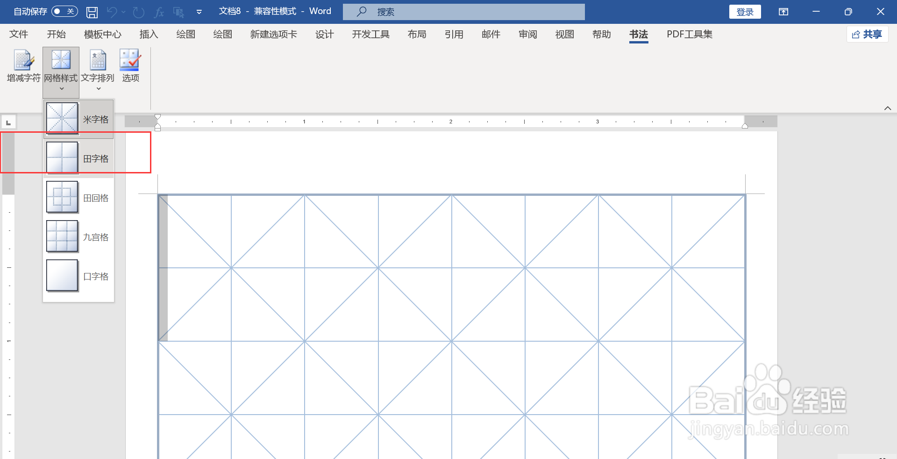Open the first 绘图 tab
897x459 pixels.
pos(185,34)
